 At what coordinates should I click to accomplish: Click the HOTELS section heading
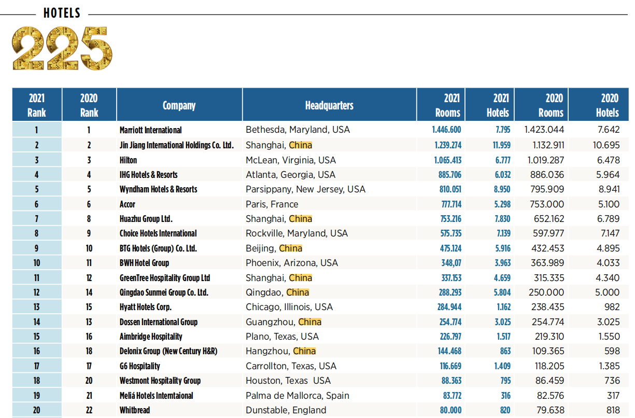62,14
